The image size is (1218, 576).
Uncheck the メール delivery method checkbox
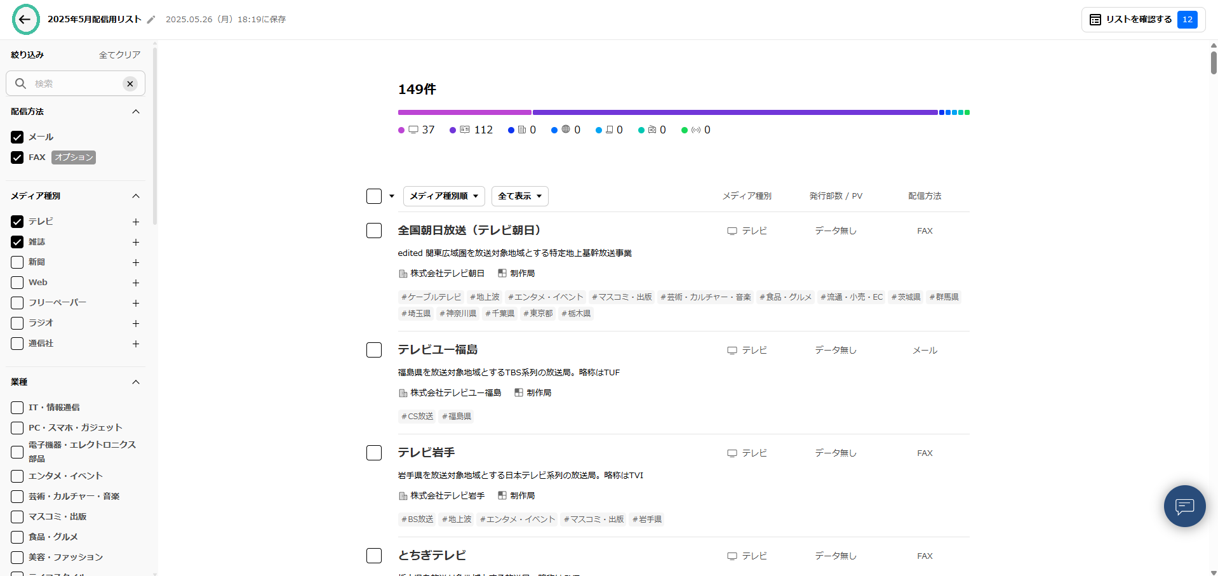[17, 137]
